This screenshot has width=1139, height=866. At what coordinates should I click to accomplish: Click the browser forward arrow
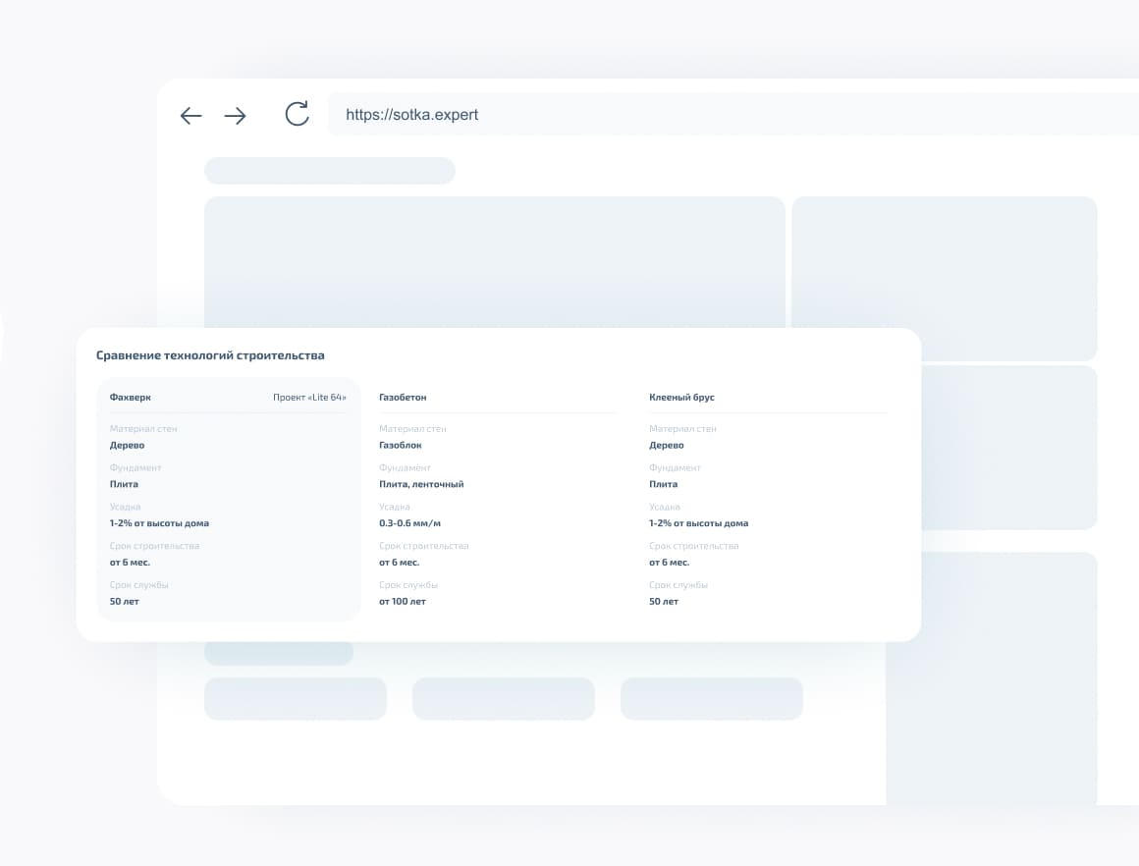[x=235, y=116]
